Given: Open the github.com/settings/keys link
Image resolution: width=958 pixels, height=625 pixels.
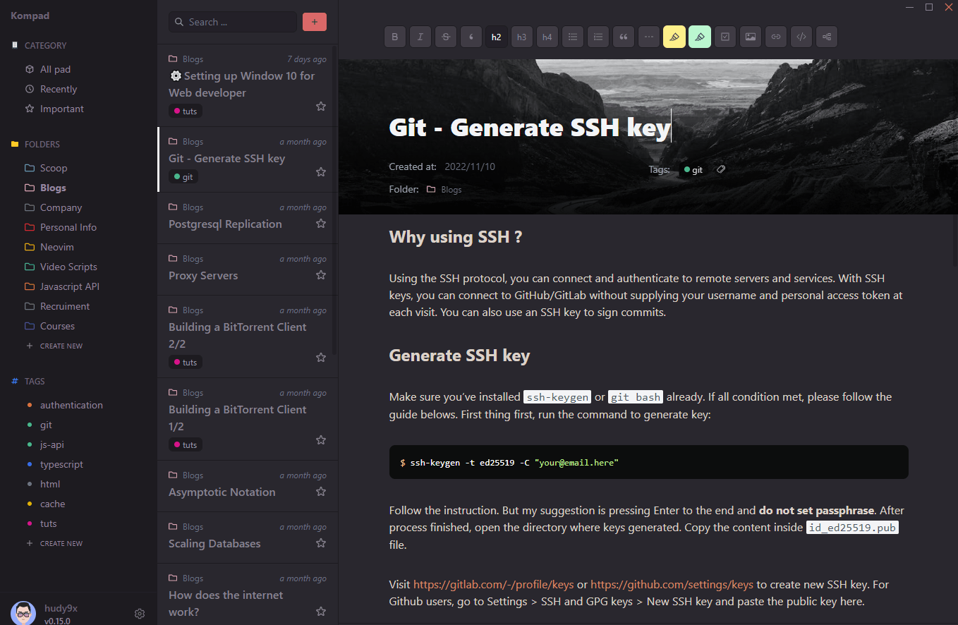Looking at the screenshot, I should click(x=672, y=584).
